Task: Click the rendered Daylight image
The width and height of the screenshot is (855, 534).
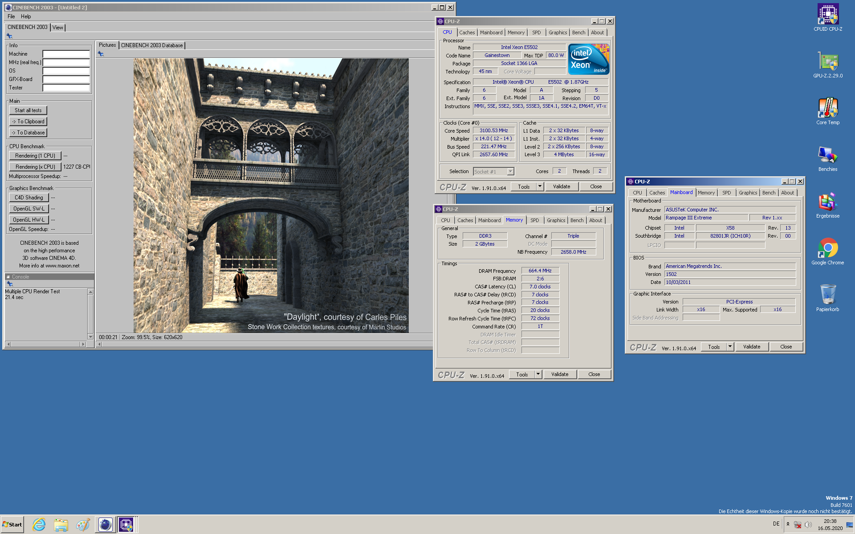Action: pyautogui.click(x=271, y=196)
